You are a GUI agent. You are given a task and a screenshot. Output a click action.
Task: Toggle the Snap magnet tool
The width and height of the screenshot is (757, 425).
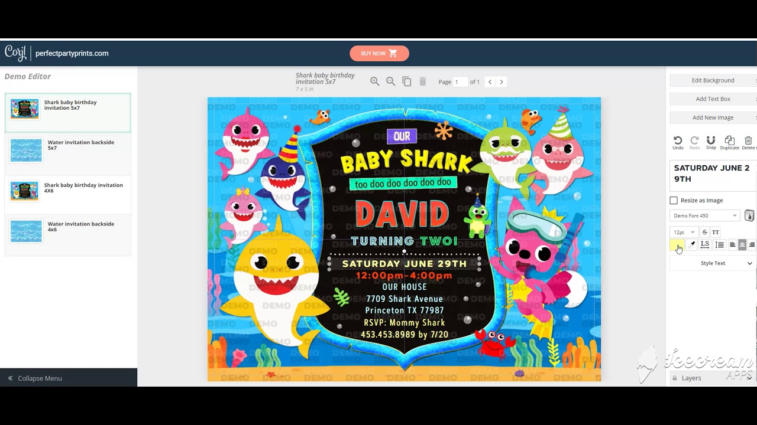711,140
